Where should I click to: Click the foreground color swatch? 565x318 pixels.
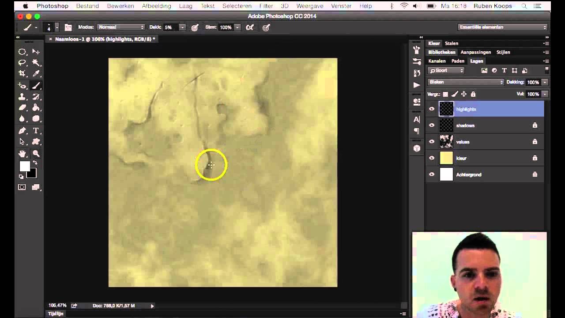click(24, 167)
